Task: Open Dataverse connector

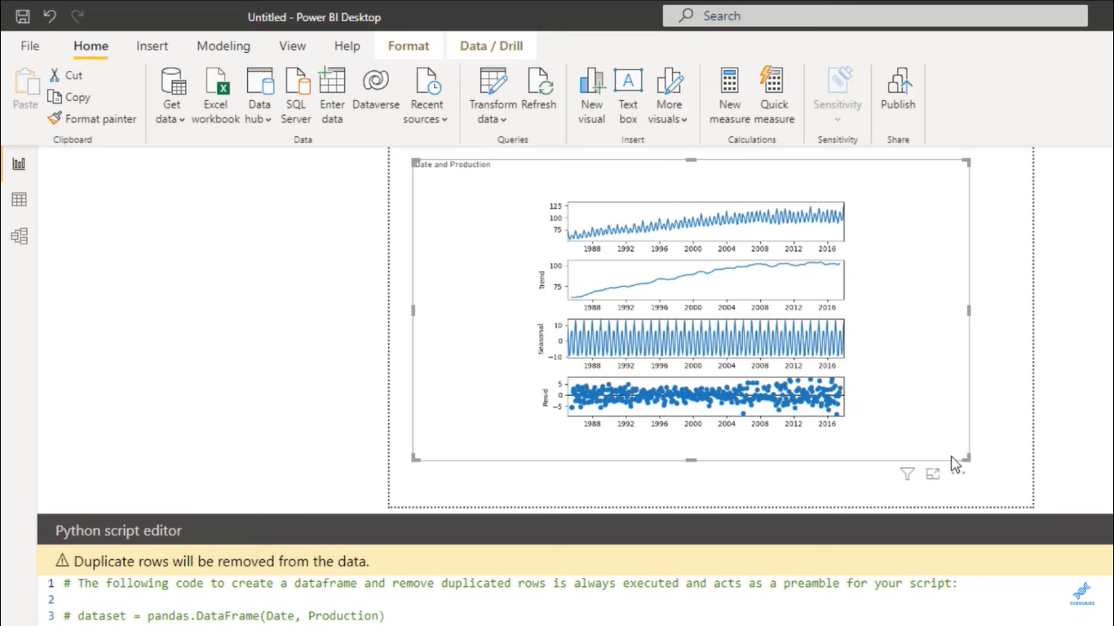Action: point(376,89)
